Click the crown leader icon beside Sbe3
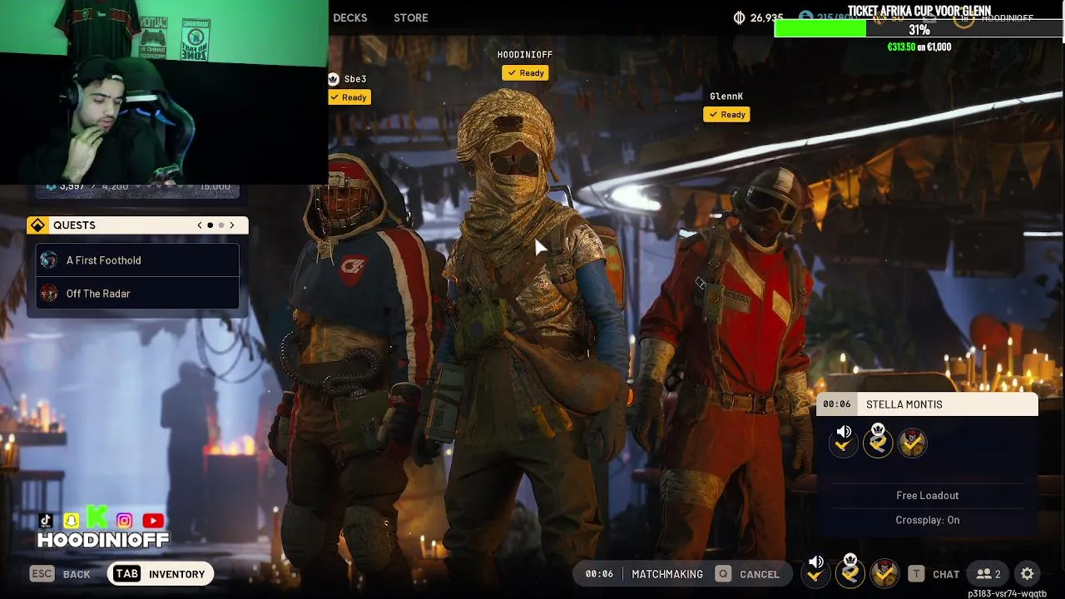Image resolution: width=1065 pixels, height=599 pixels. (334, 79)
